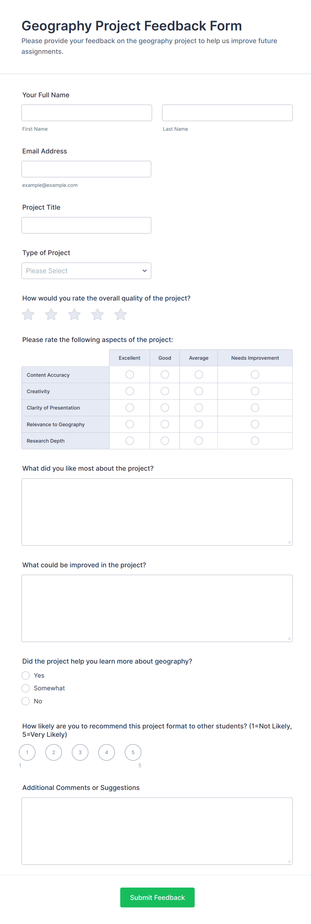The width and height of the screenshot is (311, 924).
Task: Select the second star in quality rating
Action: pos(51,315)
